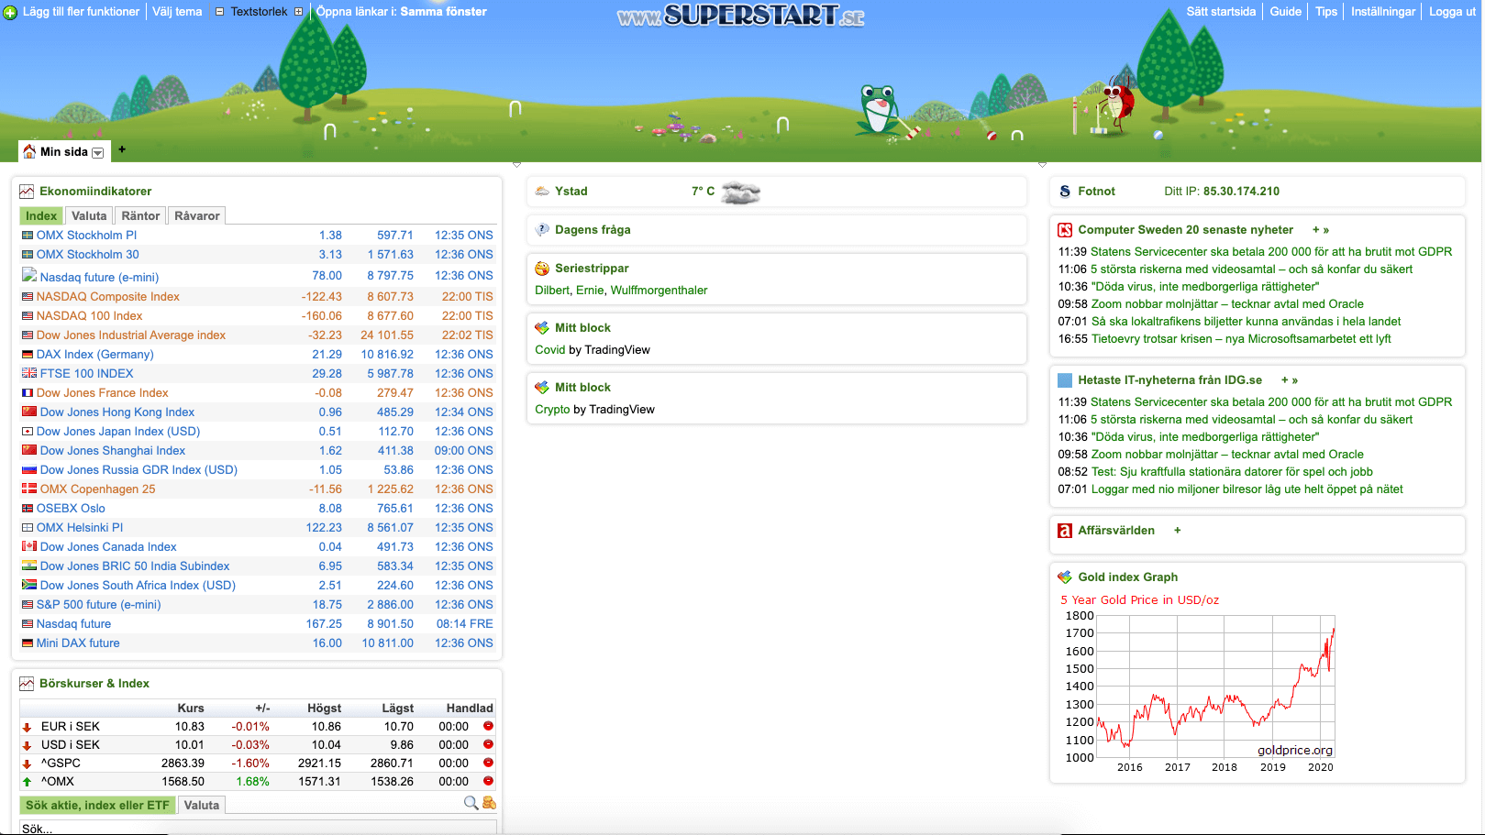Increase text size with the plus icon
The width and height of the screenshot is (1485, 835).
pyautogui.click(x=298, y=12)
